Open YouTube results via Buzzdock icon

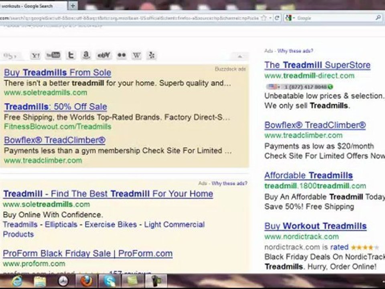(53, 55)
